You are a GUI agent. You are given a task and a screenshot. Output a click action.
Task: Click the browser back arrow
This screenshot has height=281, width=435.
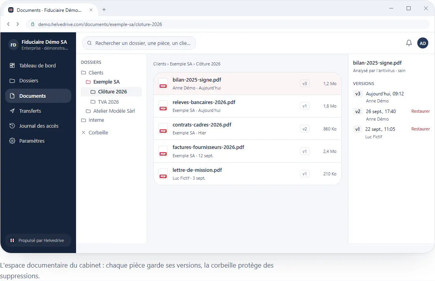[8, 24]
